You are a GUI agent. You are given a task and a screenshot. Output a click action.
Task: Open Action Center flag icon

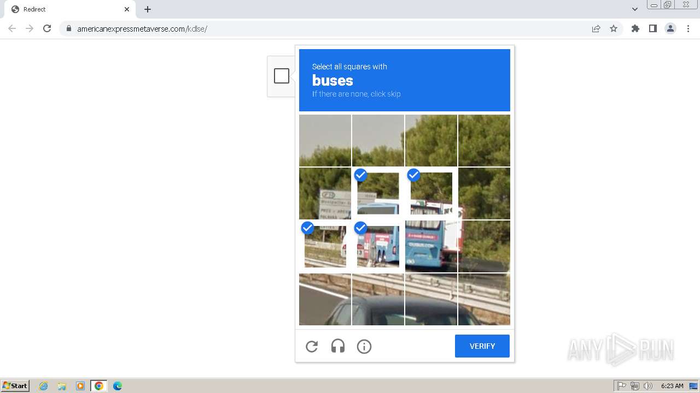click(622, 386)
